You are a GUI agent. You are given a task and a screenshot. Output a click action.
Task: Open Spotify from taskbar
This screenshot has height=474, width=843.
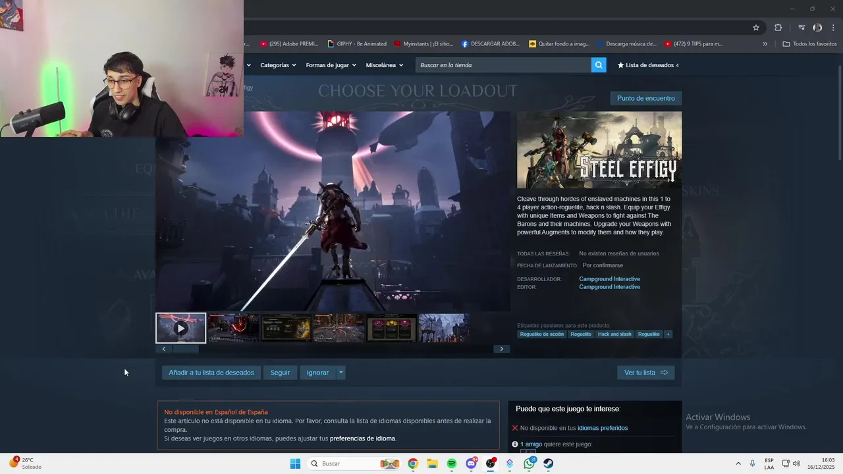click(x=452, y=463)
